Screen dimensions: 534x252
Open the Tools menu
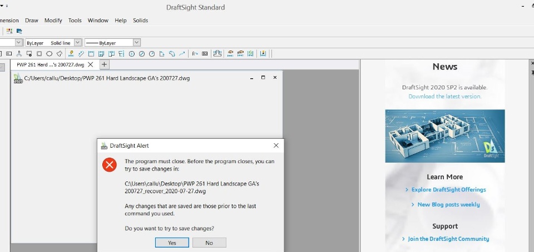pyautogui.click(x=75, y=21)
